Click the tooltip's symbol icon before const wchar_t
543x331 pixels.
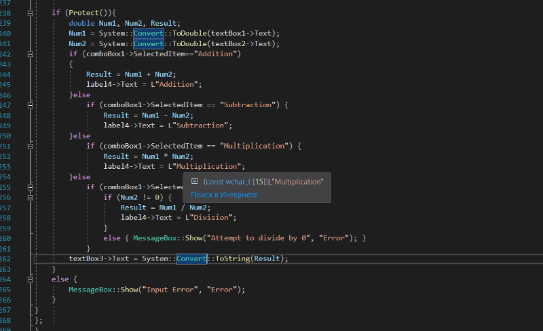tap(195, 181)
